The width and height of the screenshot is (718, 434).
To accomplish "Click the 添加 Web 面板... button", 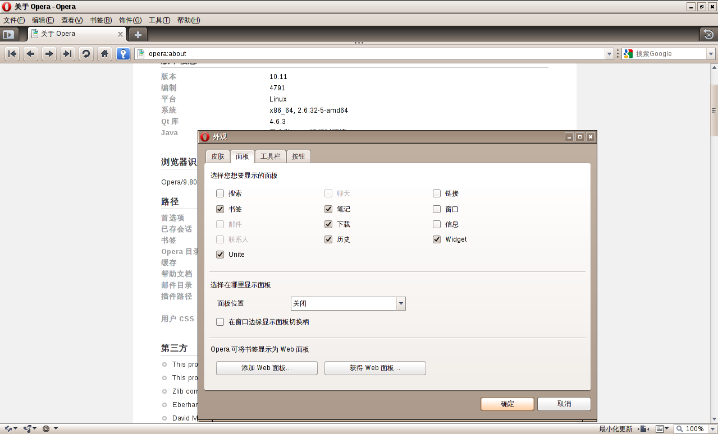I will pyautogui.click(x=267, y=368).
